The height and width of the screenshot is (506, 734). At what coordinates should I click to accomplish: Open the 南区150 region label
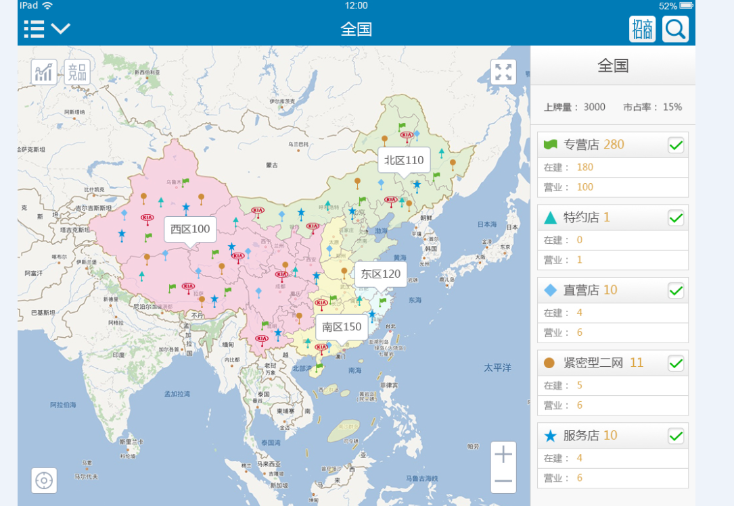342,327
